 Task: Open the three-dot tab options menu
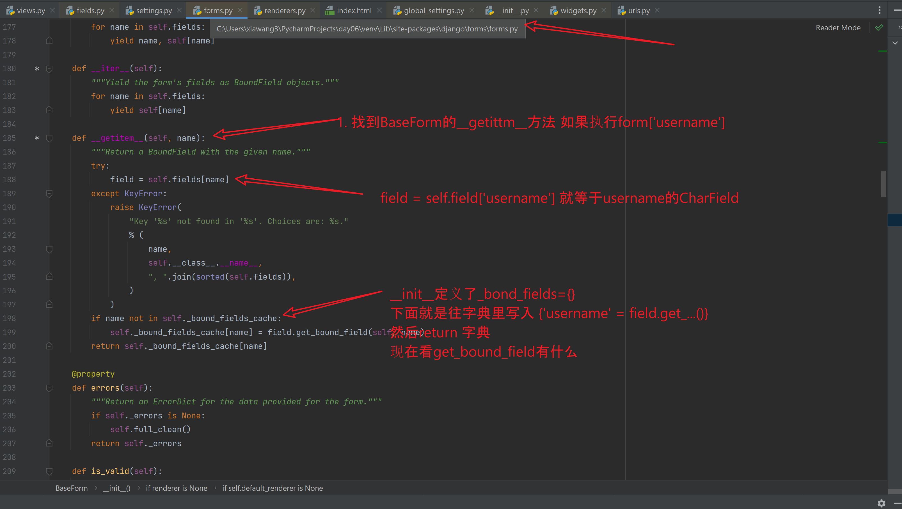(879, 10)
